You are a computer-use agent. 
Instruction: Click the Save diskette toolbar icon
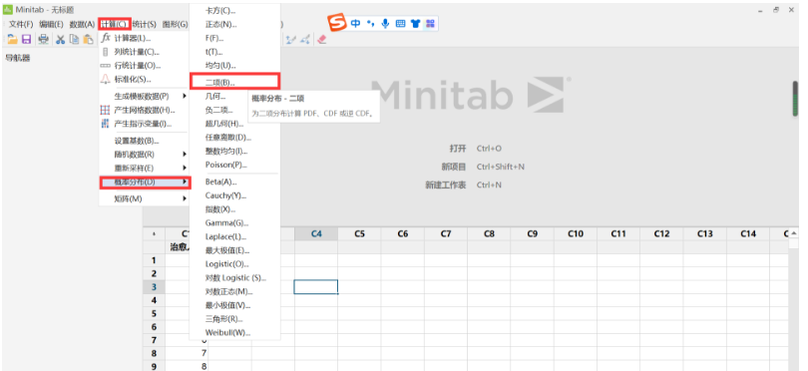click(26, 39)
